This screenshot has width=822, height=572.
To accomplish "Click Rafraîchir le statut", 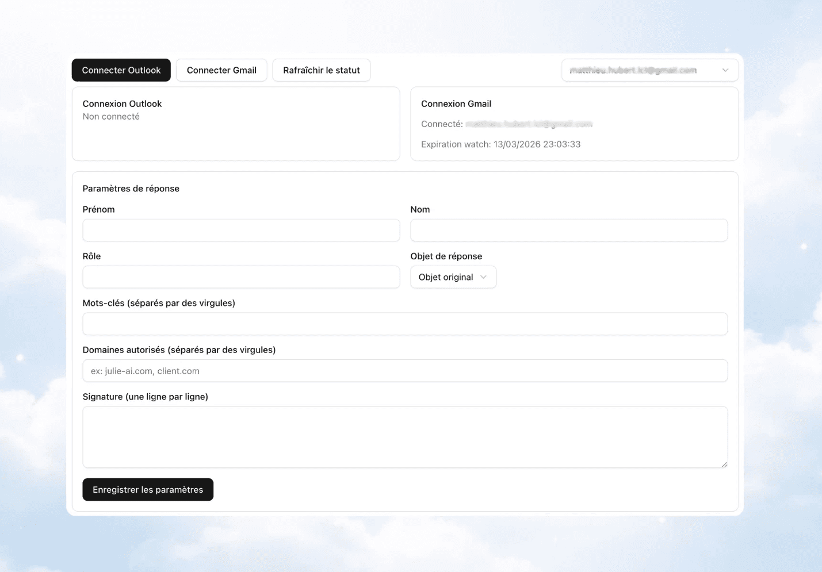I will click(x=321, y=70).
